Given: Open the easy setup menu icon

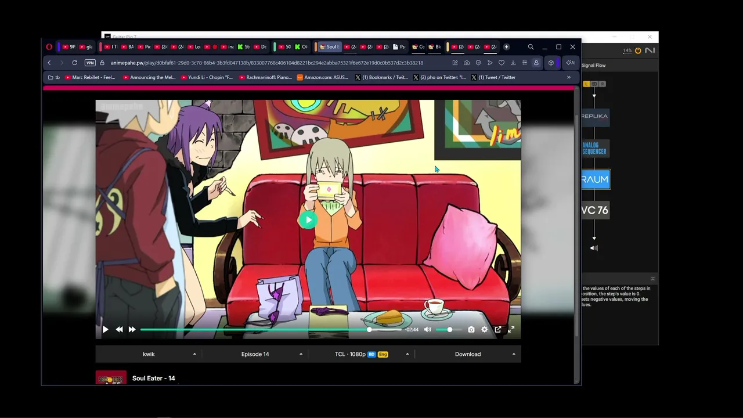Looking at the screenshot, I should click(x=525, y=63).
